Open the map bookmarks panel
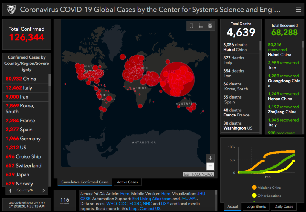The height and width of the screenshot is (212, 306). coord(192,26)
